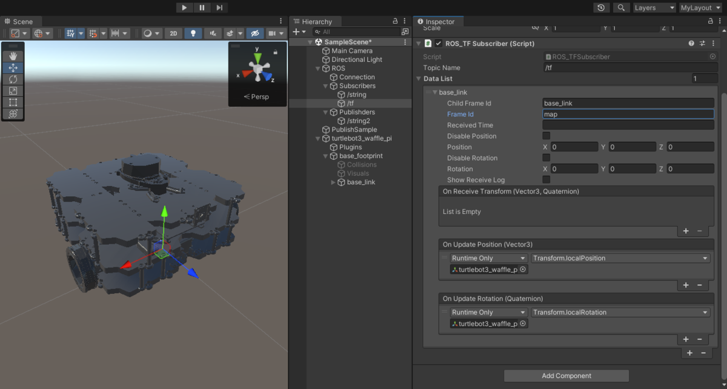727x389 pixels.
Task: Toggle scene lighting bulb icon
Action: (193, 33)
